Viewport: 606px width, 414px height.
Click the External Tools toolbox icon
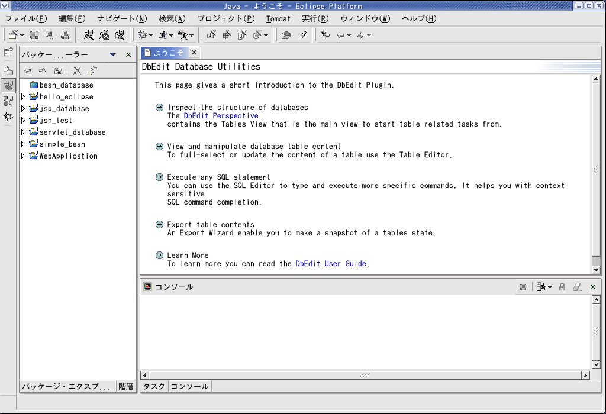182,35
